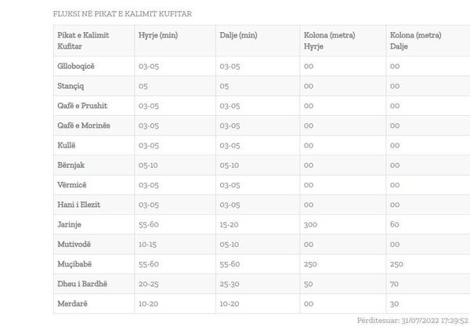Select the Mutivodë row name
Screen dimensions: 470x327
coord(74,244)
